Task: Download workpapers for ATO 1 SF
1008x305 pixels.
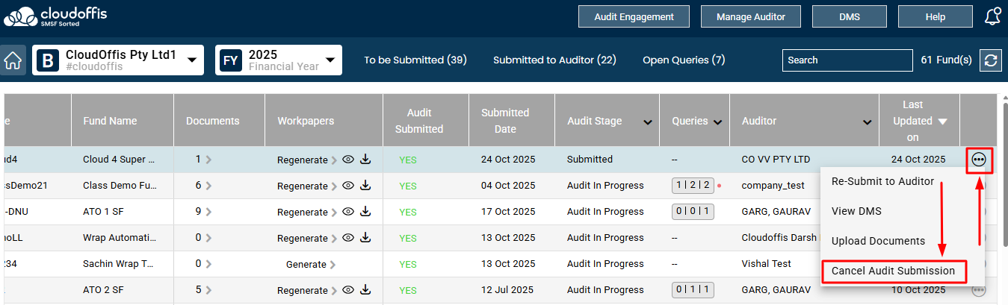Action: coord(365,212)
